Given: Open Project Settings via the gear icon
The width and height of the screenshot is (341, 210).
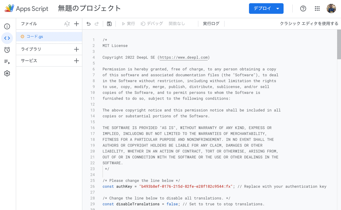Looking at the screenshot, I should coord(7,73).
